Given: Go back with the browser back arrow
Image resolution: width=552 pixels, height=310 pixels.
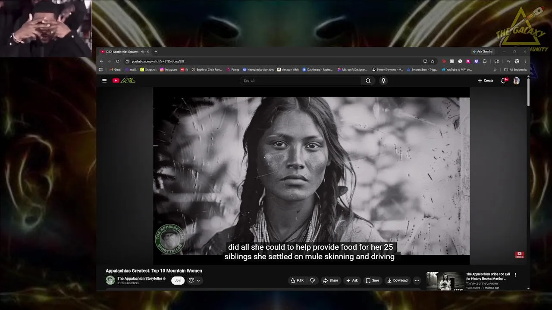Looking at the screenshot, I should pyautogui.click(x=101, y=61).
